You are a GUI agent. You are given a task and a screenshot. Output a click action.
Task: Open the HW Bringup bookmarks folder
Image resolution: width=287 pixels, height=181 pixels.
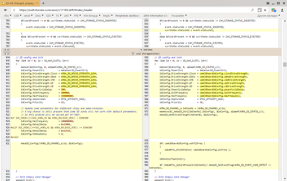(92, 15)
